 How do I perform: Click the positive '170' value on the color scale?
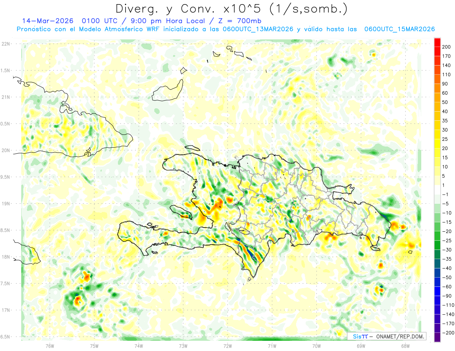(447, 56)
